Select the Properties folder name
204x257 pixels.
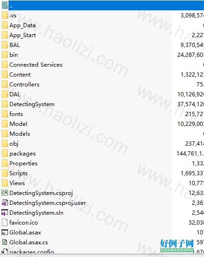24,164
